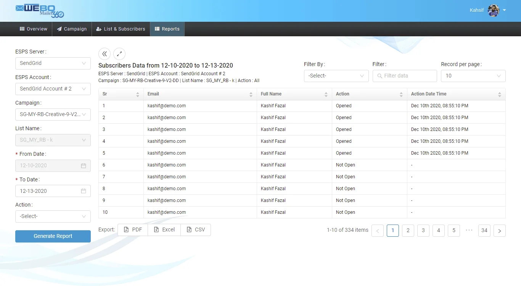
Task: Click the Action Date Time sort icon
Action: tap(500, 94)
